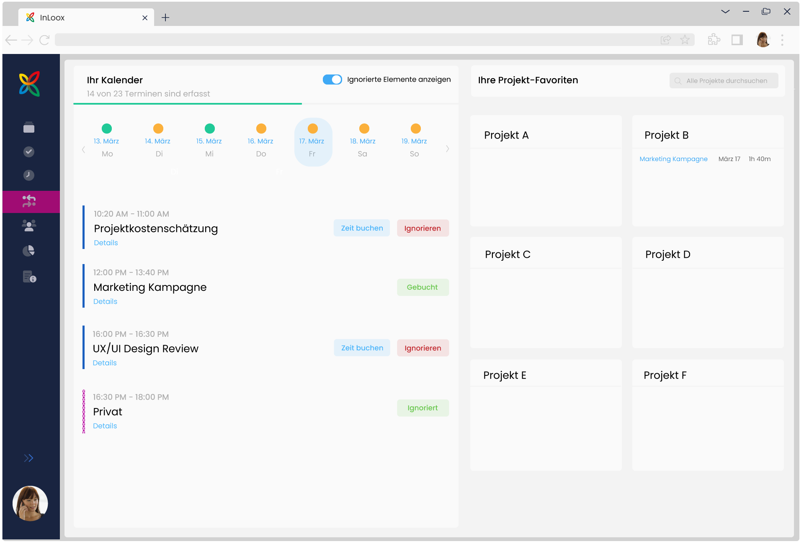This screenshot has height=544, width=804.
Task: Select 14. März Tuesday in calendar
Action: tap(158, 141)
